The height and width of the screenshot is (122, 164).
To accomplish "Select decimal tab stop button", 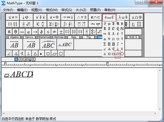I will tap(33, 59).
